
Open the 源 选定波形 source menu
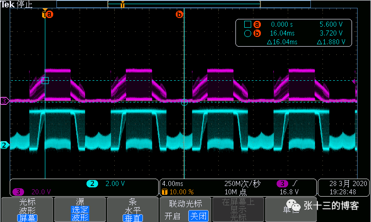(80, 210)
